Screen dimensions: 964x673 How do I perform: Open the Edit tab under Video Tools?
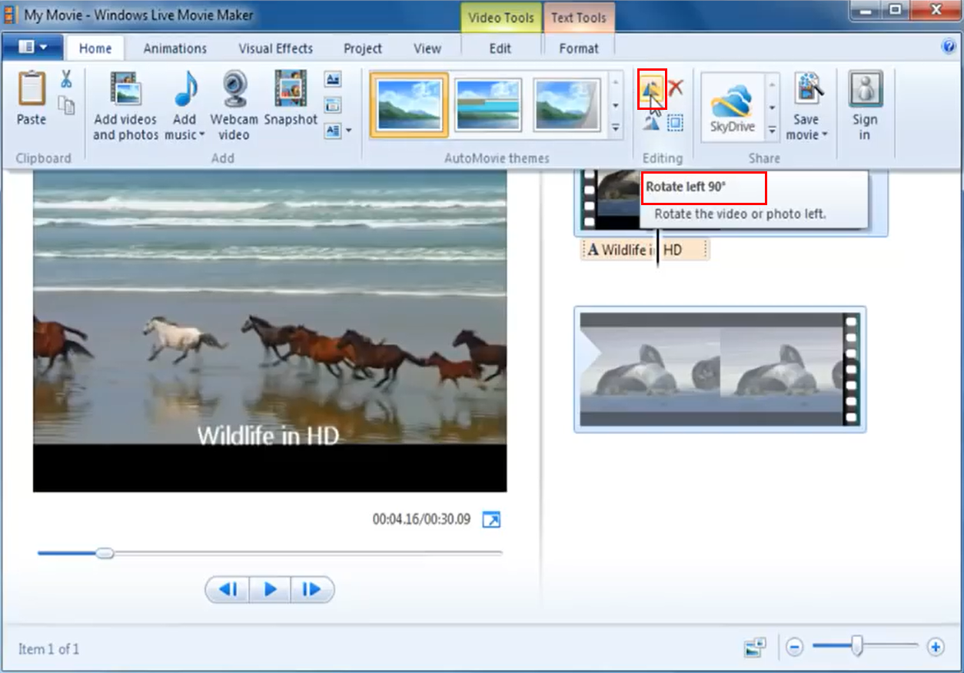point(500,48)
